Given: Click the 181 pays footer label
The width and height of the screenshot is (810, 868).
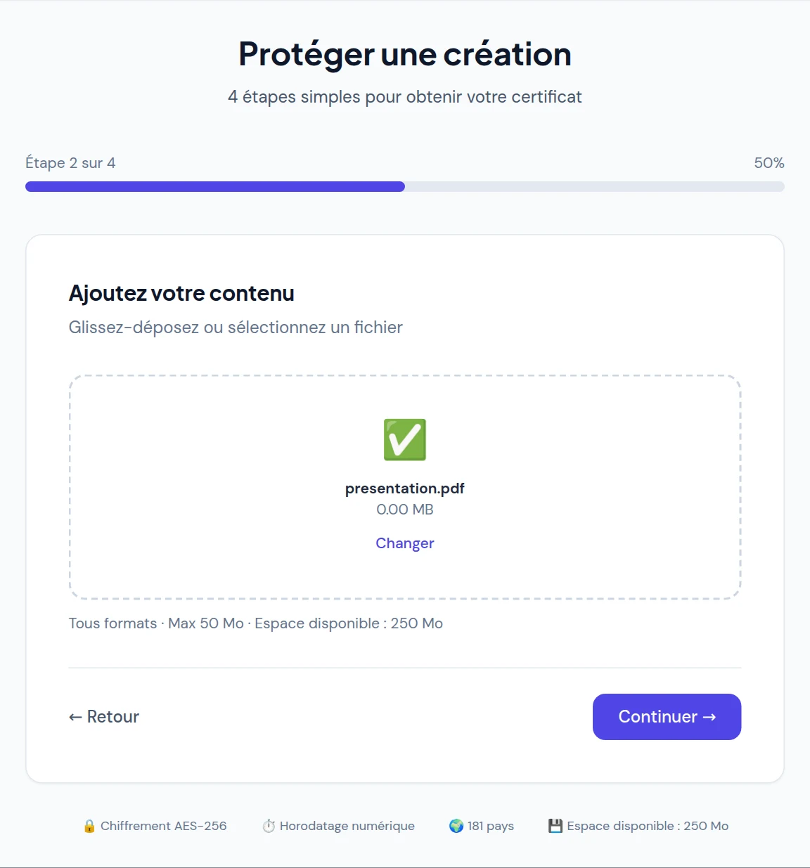Looking at the screenshot, I should pos(491,826).
